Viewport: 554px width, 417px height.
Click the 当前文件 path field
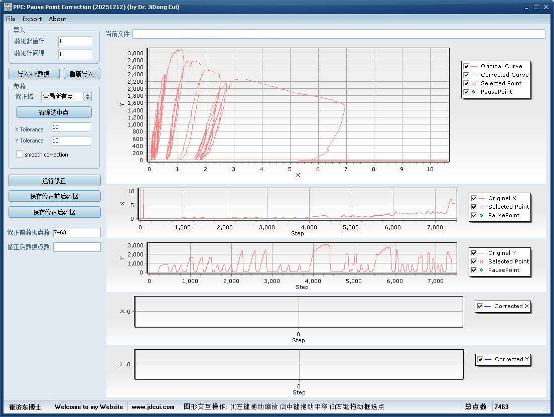pos(339,34)
